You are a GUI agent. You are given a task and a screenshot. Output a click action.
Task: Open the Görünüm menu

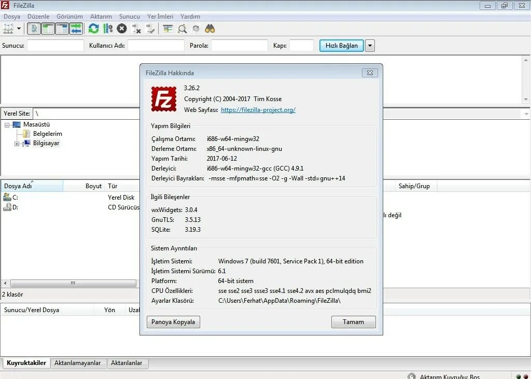(x=69, y=16)
